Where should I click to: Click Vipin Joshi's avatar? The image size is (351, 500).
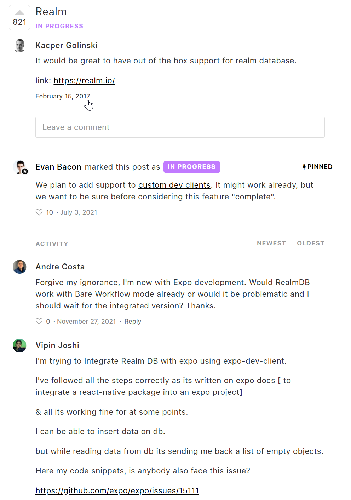coord(20,346)
